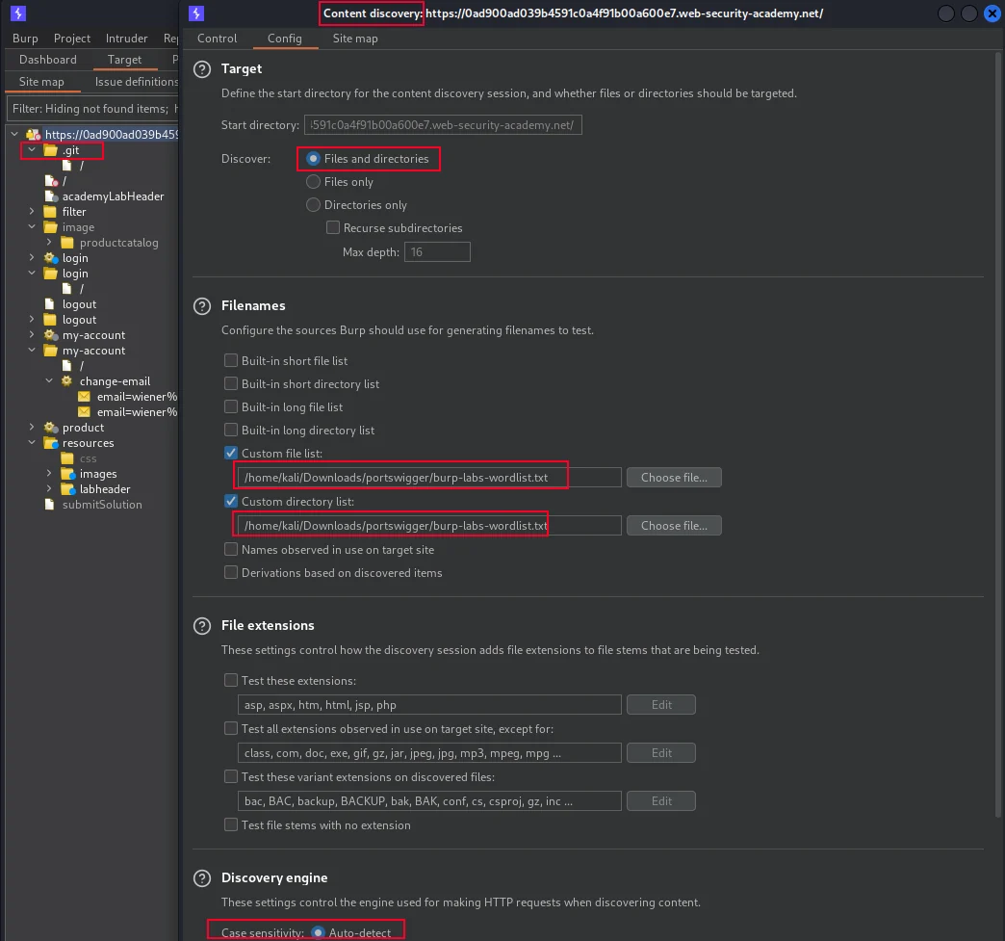
Task: Enable Test file stems with no extension
Action: tap(231, 824)
